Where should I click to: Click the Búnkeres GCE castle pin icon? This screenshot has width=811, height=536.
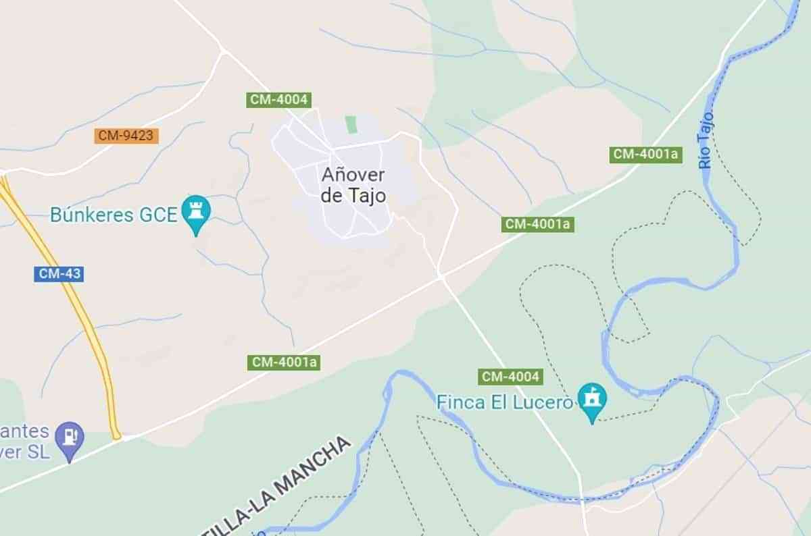coord(197,214)
